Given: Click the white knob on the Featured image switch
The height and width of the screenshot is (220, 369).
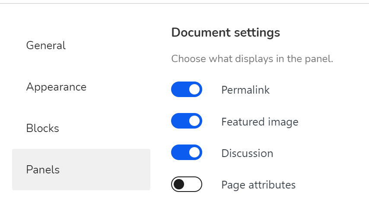Looking at the screenshot, I should click(194, 121).
